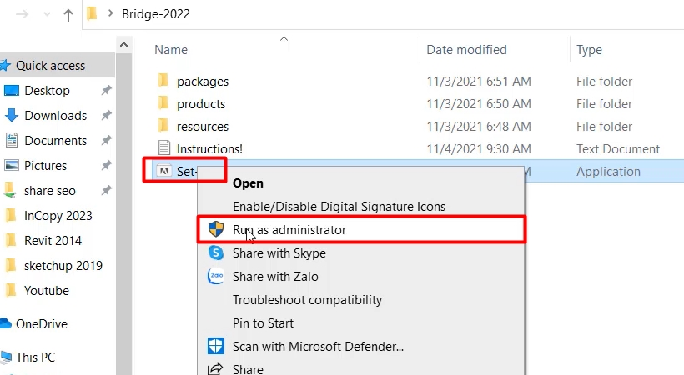Select Pin to Start entry
Viewport: 684px width, 375px height.
(x=263, y=322)
